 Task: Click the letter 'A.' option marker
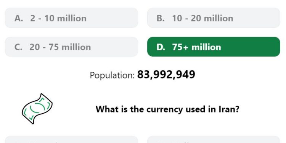19,18
